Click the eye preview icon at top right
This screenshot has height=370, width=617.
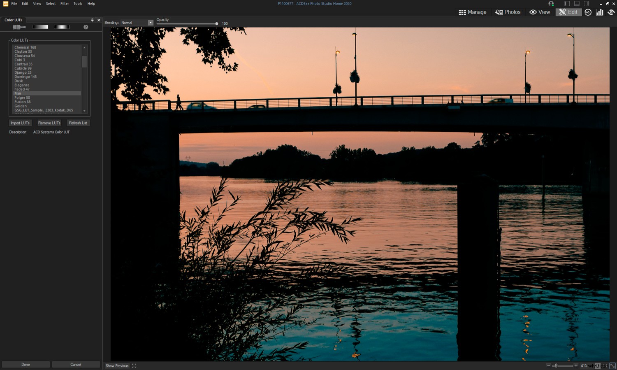pyautogui.click(x=611, y=12)
